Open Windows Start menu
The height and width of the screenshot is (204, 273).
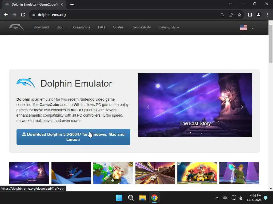(x=119, y=198)
